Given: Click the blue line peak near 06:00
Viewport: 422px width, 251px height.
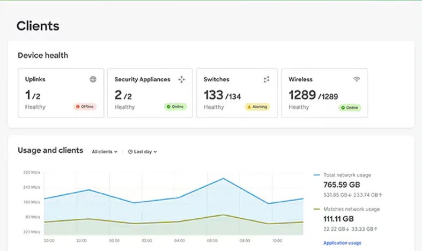Looking at the screenshot, I should click(x=224, y=178).
